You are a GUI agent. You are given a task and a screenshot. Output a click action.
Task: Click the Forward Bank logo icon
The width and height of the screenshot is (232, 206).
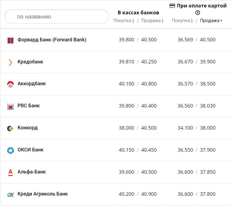point(10,40)
